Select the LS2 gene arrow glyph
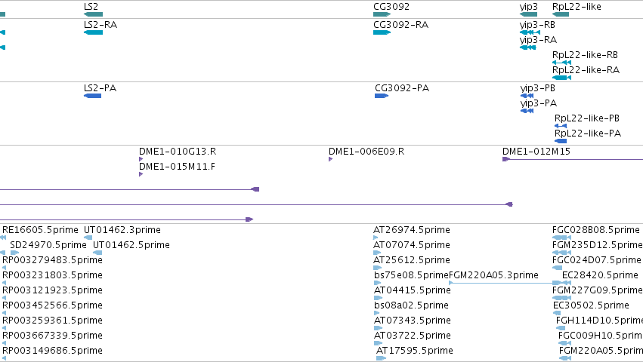643x362 pixels. click(93, 14)
